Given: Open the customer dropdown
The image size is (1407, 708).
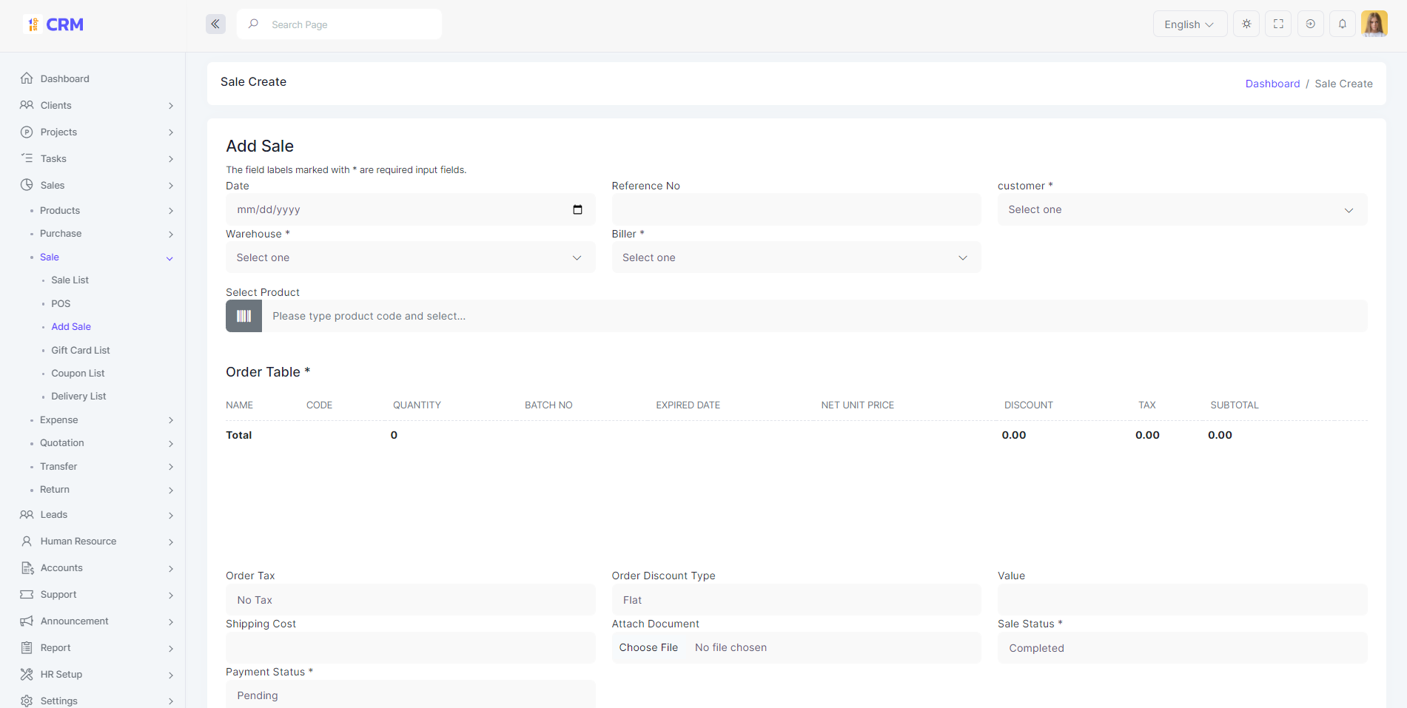Looking at the screenshot, I should 1181,209.
